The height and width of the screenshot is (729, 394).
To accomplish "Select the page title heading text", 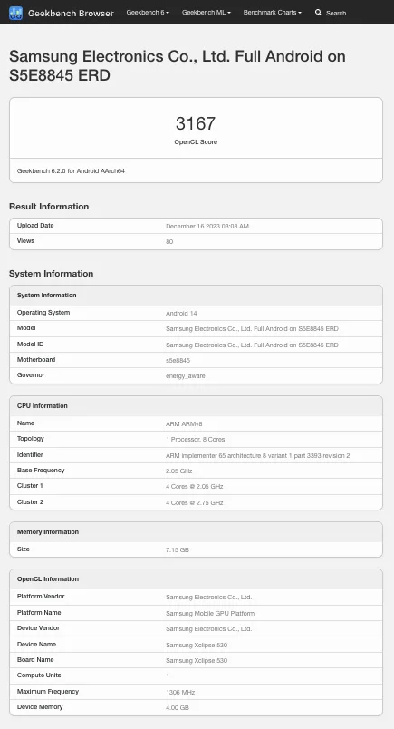I will click(x=177, y=65).
